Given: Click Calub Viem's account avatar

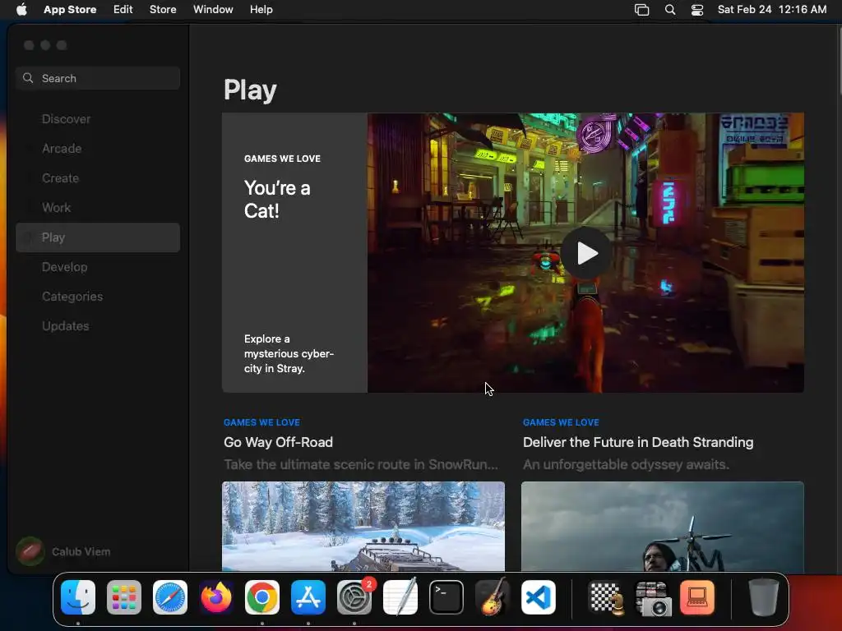Looking at the screenshot, I should (x=30, y=551).
